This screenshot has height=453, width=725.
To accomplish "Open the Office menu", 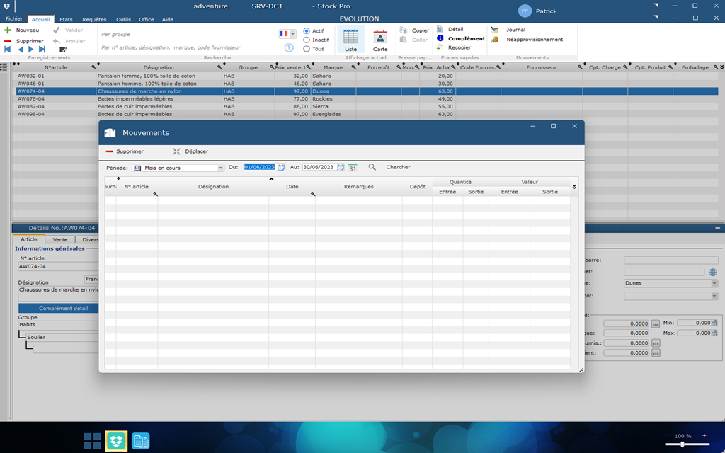I will 146,19.
